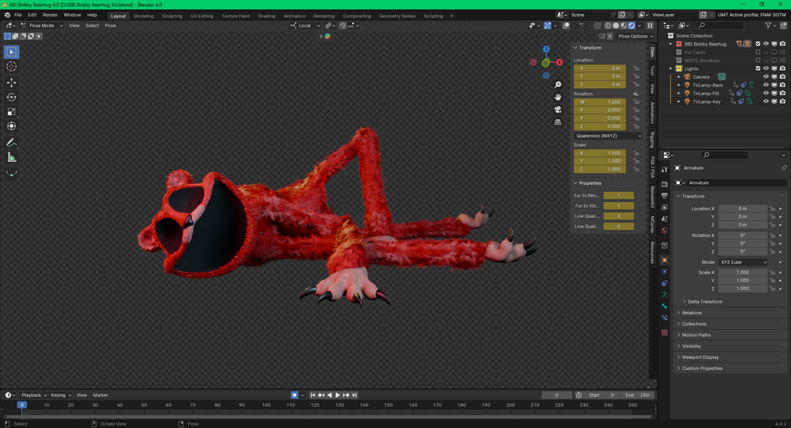
Task: Open Pose Options popover
Action: pyautogui.click(x=634, y=36)
